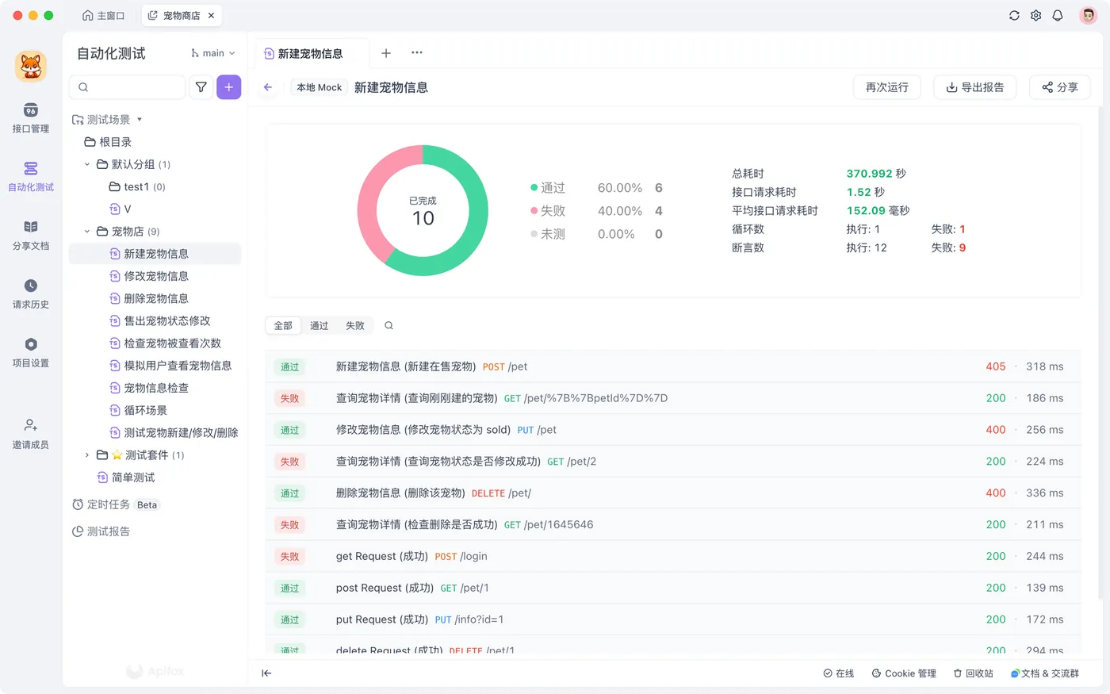Click the Apifox fox logo
This screenshot has height=694, width=1110.
pyautogui.click(x=31, y=66)
